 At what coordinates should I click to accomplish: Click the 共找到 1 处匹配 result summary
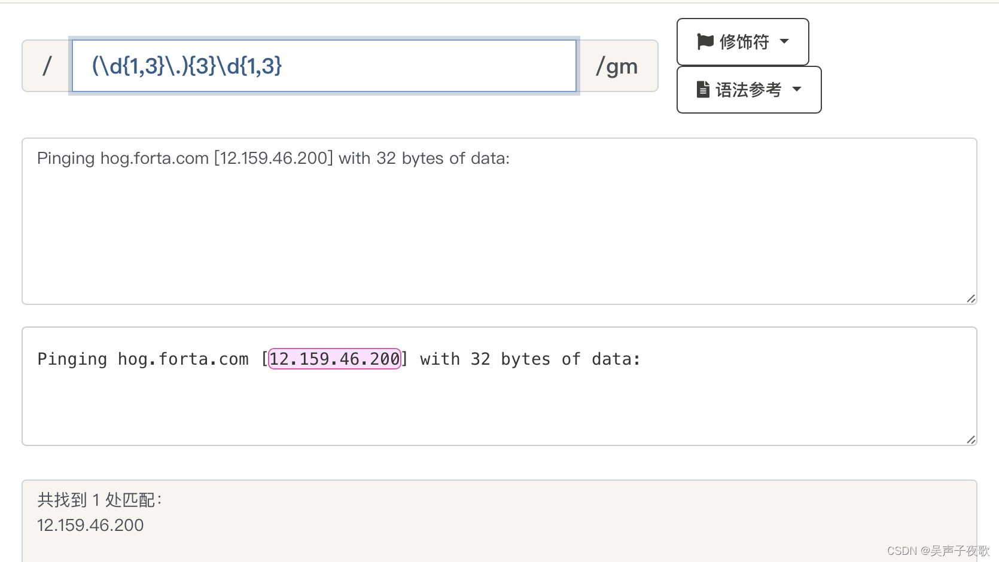click(x=99, y=500)
